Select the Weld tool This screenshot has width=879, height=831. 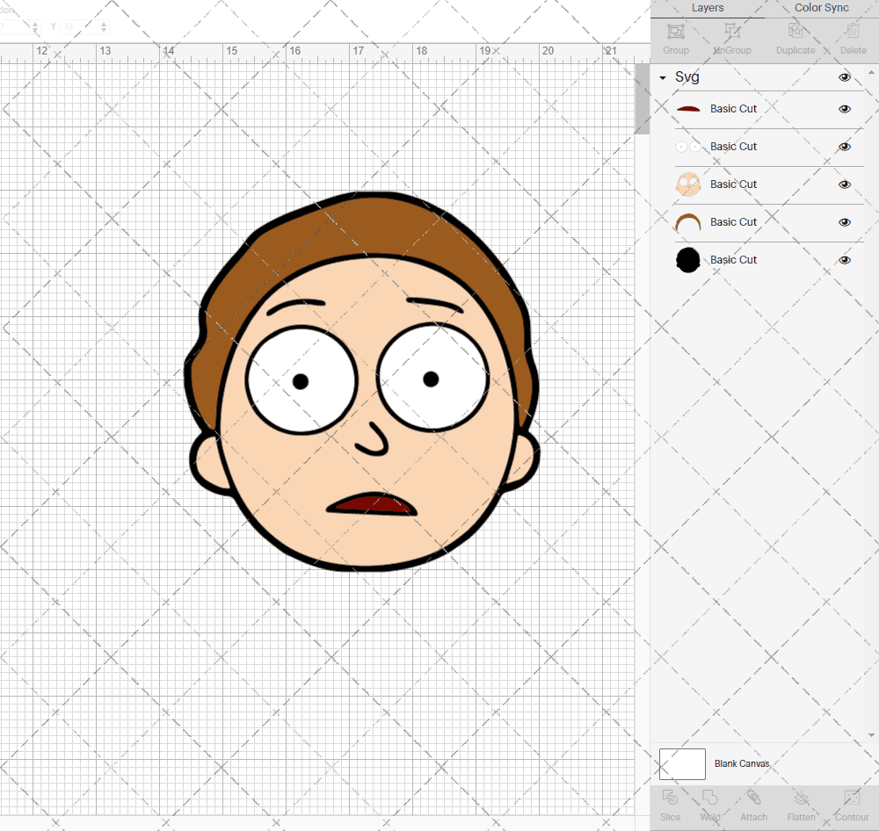tap(709, 798)
